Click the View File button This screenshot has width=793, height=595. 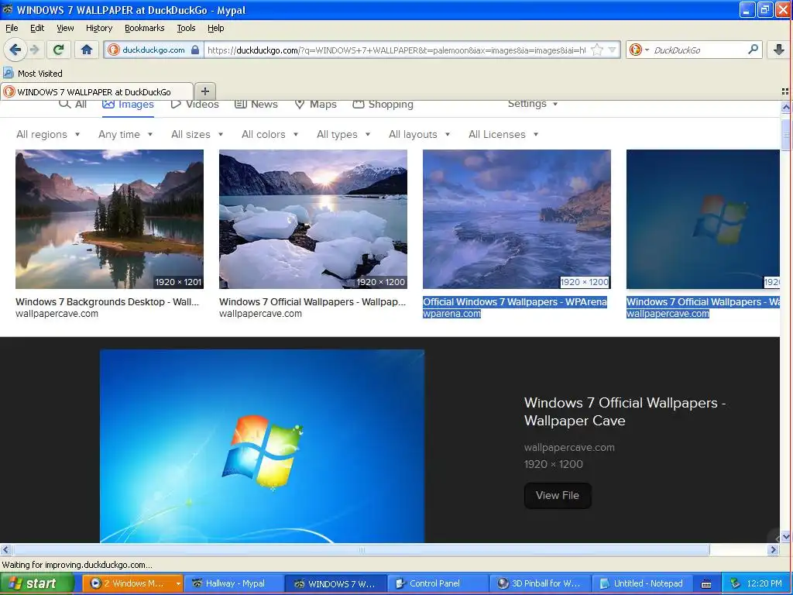pos(558,495)
